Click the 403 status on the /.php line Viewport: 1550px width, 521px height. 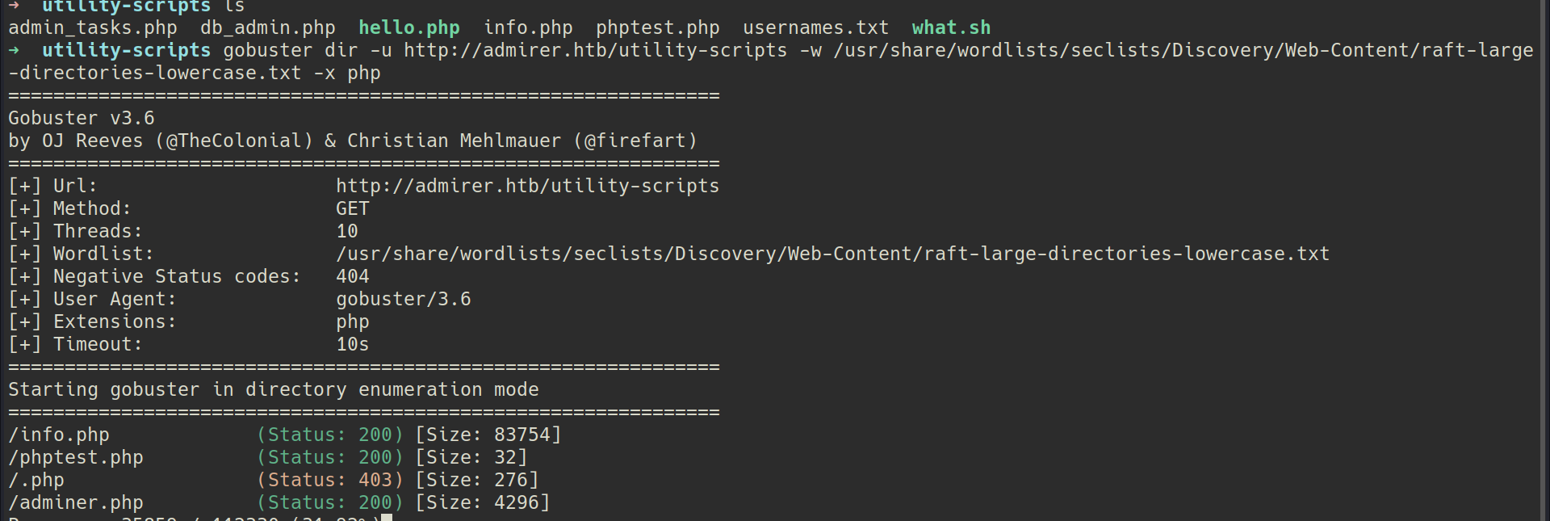point(375,481)
